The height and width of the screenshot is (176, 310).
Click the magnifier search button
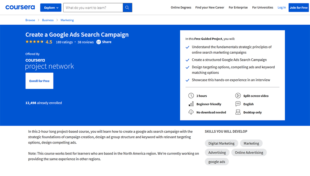click(x=127, y=7)
